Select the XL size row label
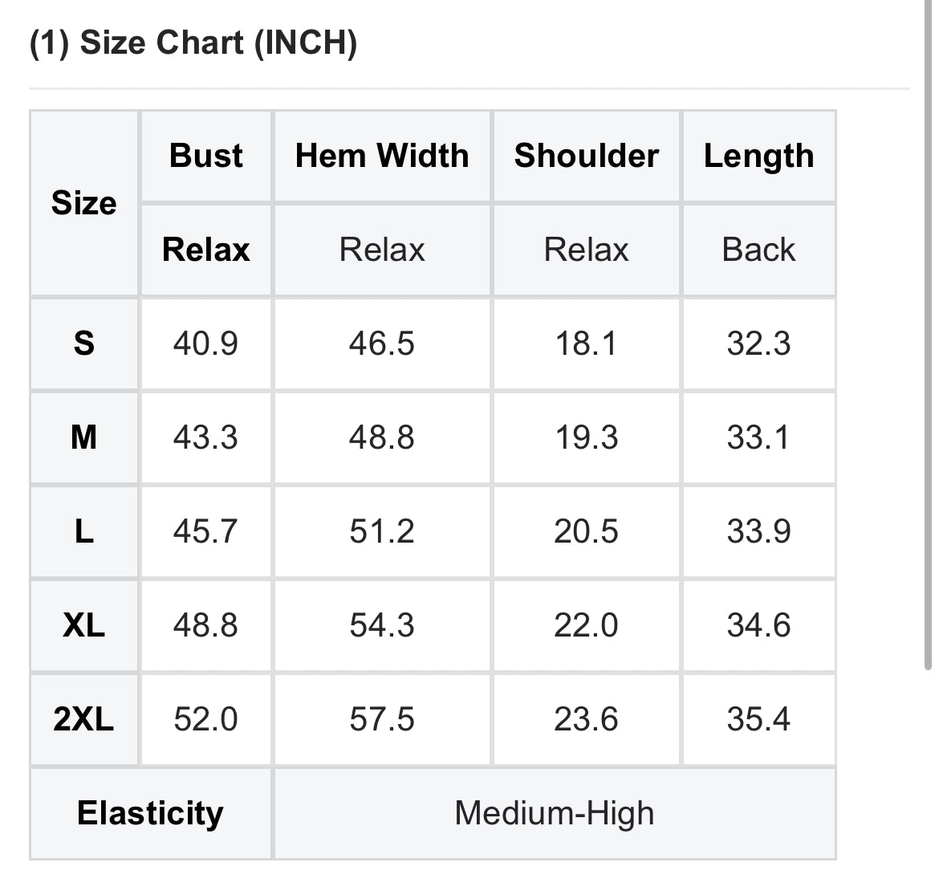This screenshot has height=887, width=939. (x=84, y=625)
